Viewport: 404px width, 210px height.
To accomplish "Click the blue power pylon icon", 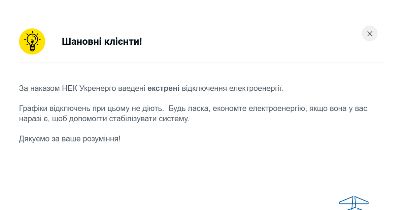I will (354, 203).
